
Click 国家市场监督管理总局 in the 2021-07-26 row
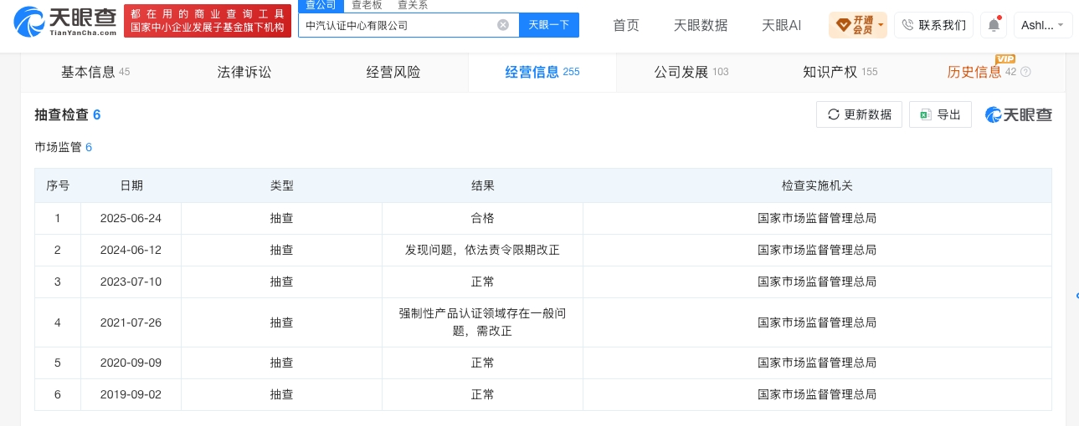tap(817, 322)
